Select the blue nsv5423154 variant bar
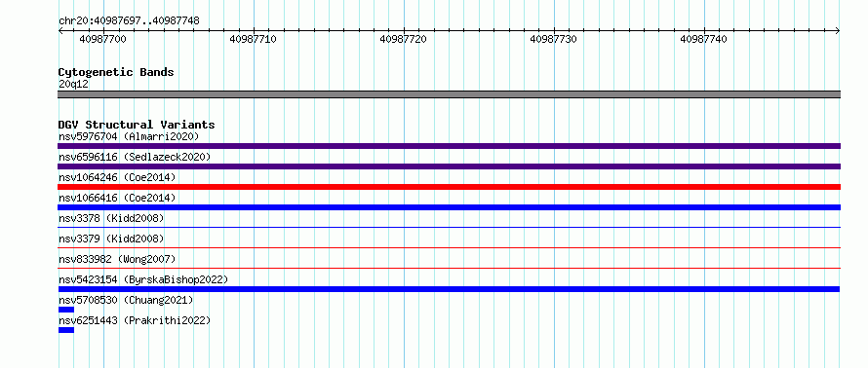The height and width of the screenshot is (368, 868). pos(449,289)
